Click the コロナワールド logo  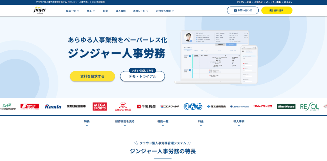click(x=170, y=106)
